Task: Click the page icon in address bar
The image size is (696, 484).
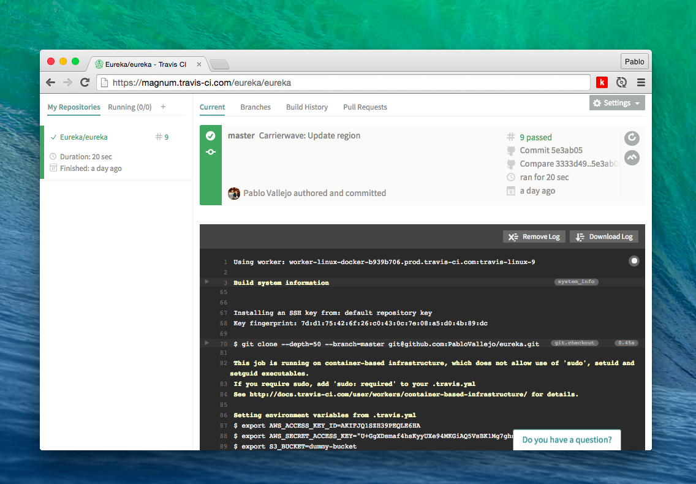Action: tap(104, 83)
